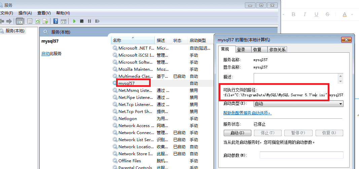Maximize the Services window
The image size is (359, 169).
coord(261,5)
